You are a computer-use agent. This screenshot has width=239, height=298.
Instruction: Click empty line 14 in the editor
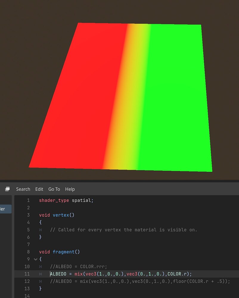click(60, 296)
